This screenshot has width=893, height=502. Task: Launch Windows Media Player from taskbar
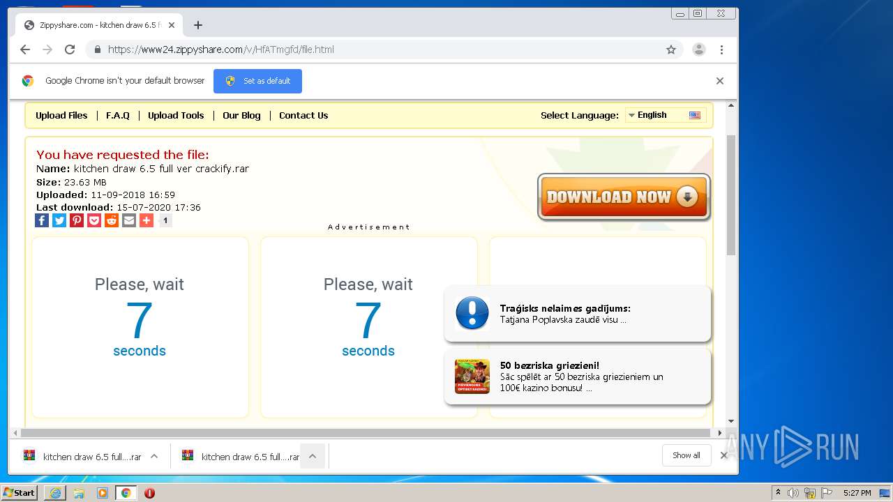(x=103, y=493)
